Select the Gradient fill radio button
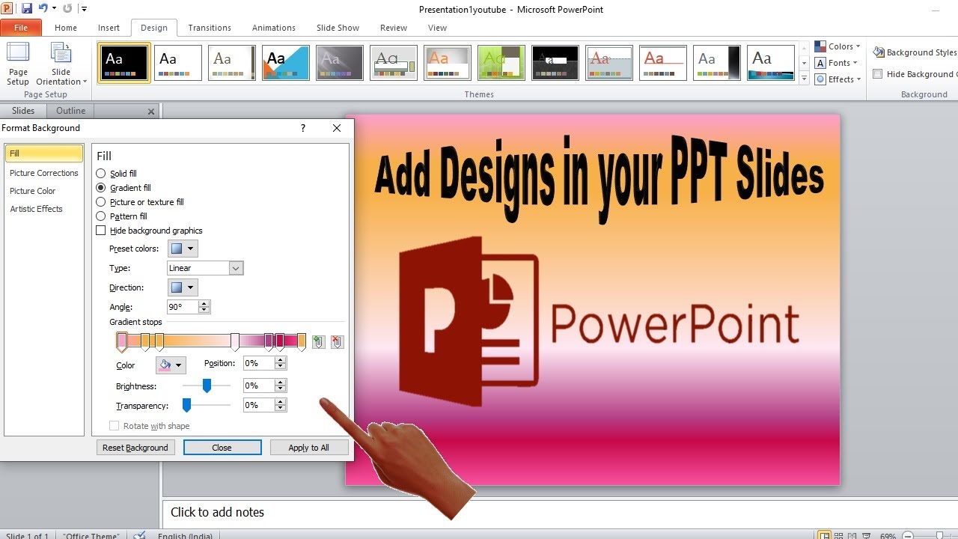This screenshot has height=539, width=958. coord(101,188)
